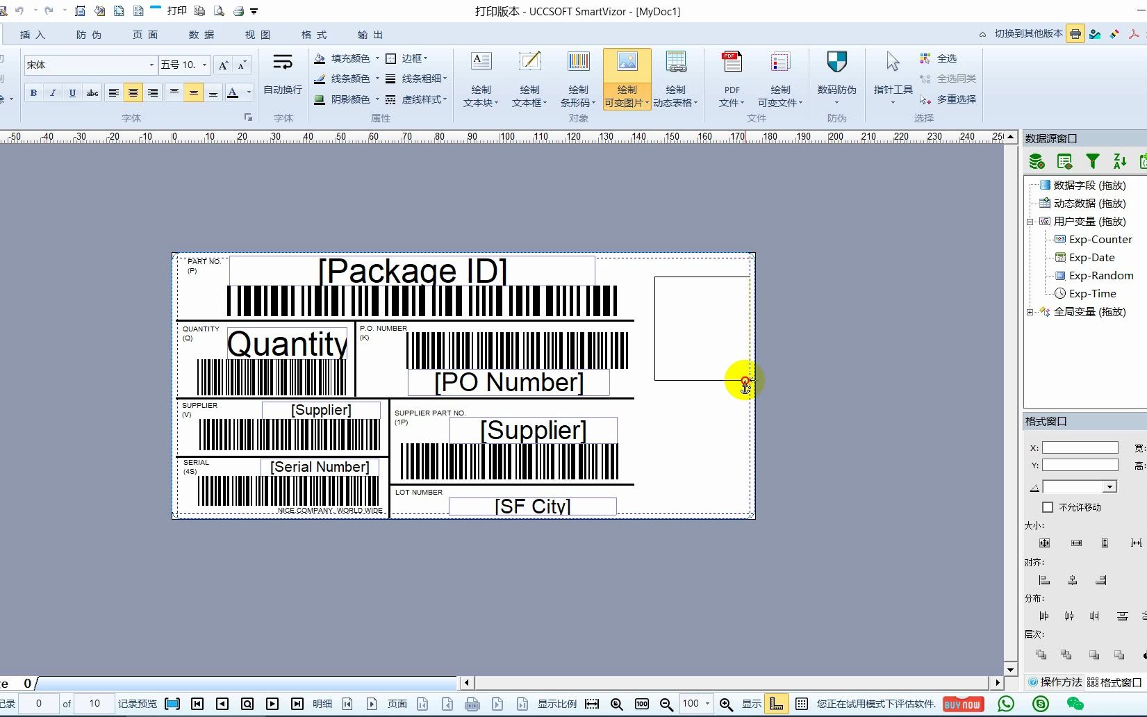Select the 绘制可变文件 variable file tool
The image size is (1147, 717).
[x=780, y=79]
